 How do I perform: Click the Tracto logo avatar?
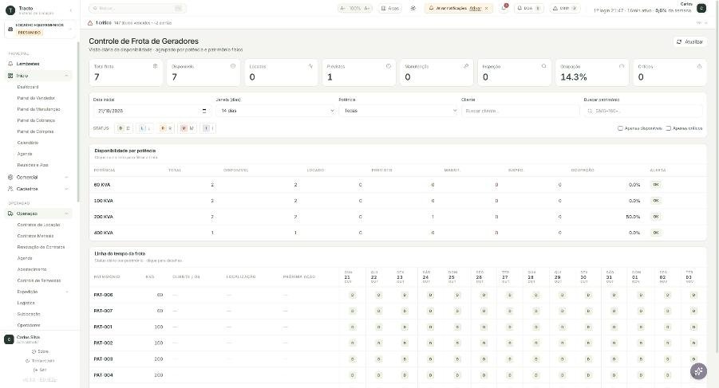point(10,10)
